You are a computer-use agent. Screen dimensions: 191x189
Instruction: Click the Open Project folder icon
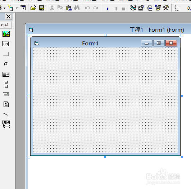[33, 8]
